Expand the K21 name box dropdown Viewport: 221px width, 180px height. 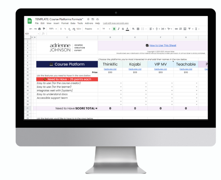pyautogui.click(x=38, y=34)
